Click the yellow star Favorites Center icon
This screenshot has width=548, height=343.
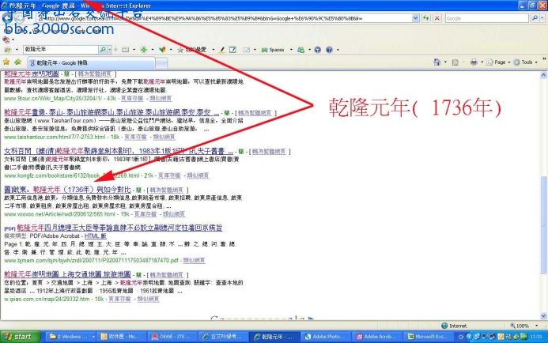click(x=6, y=62)
